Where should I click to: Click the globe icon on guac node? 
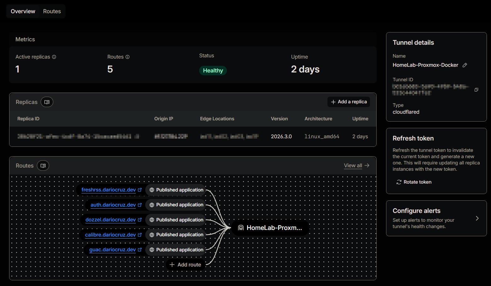[x=152, y=250]
